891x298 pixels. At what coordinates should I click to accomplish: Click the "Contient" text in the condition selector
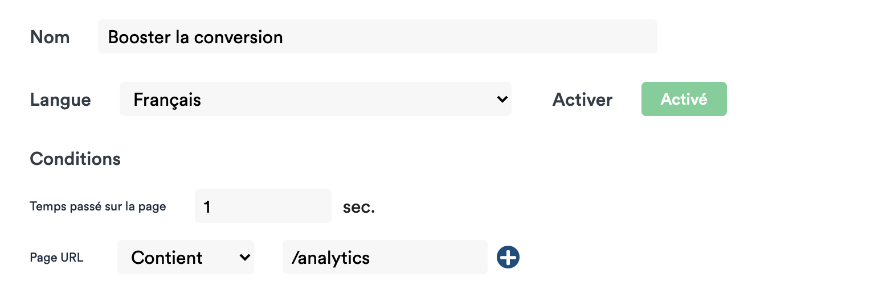[166, 258]
